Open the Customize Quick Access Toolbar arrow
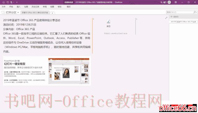 [x=17, y=2]
